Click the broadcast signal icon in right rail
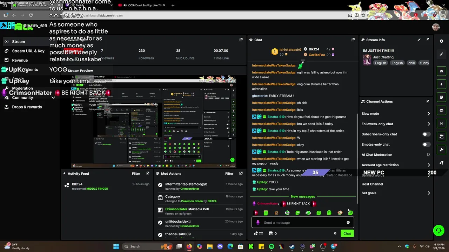 coord(441,124)
